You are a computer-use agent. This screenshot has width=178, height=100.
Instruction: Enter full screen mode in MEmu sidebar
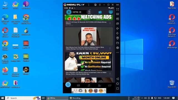(118, 9)
